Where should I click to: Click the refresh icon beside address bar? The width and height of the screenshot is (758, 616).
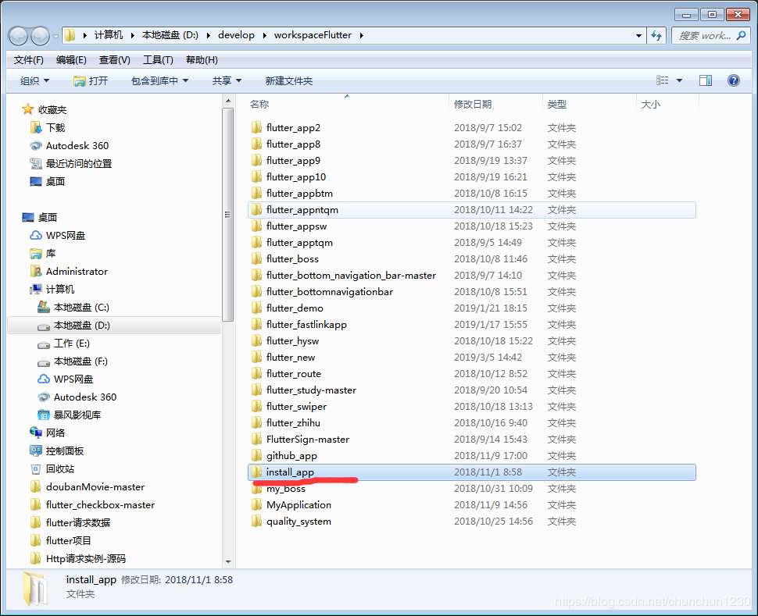pos(656,35)
